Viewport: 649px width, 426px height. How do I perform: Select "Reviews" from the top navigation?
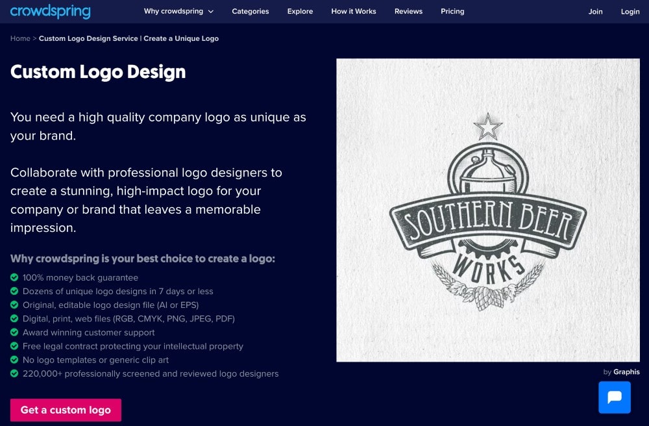click(408, 11)
